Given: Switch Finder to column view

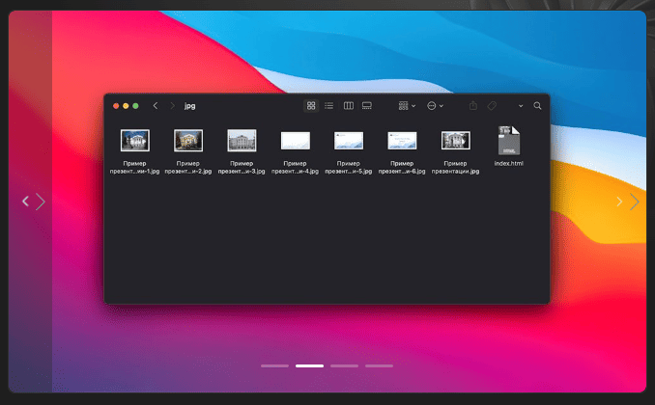Looking at the screenshot, I should click(x=349, y=106).
